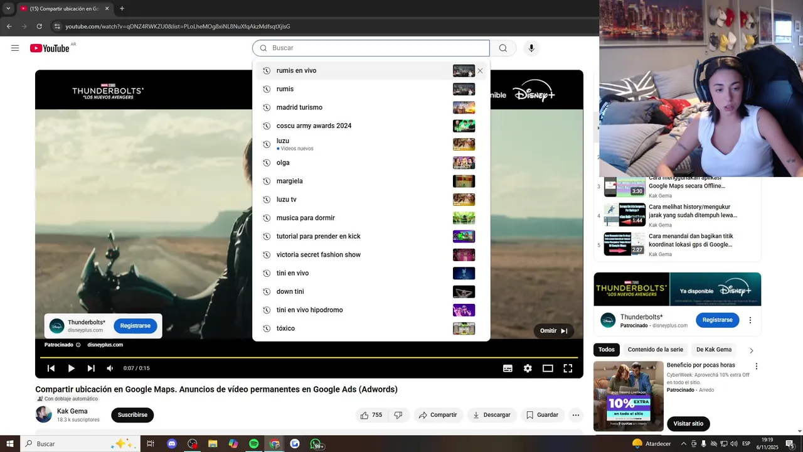
Task: Click the Descargar button
Action: point(491,415)
